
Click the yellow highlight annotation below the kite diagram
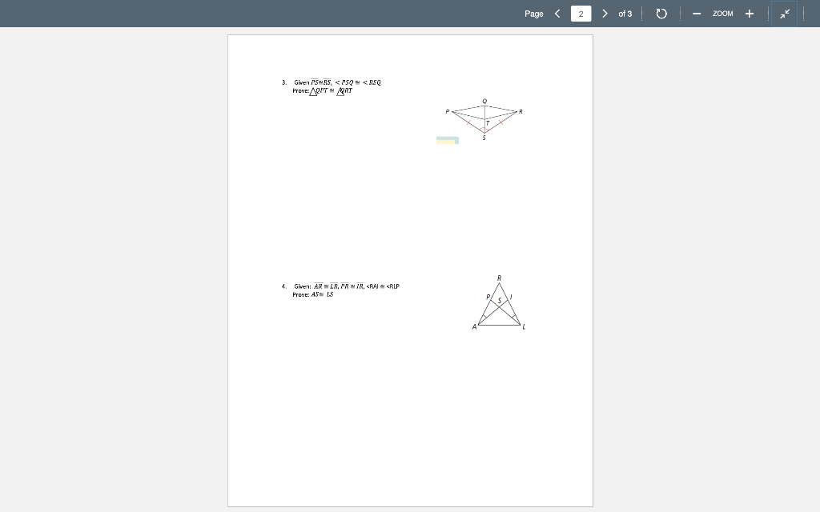(446, 140)
